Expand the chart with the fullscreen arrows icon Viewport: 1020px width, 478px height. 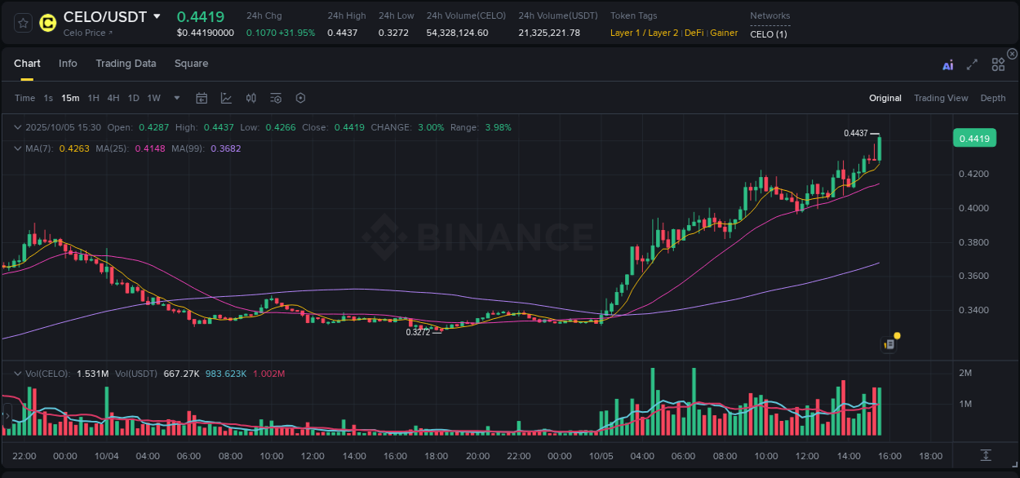[972, 63]
